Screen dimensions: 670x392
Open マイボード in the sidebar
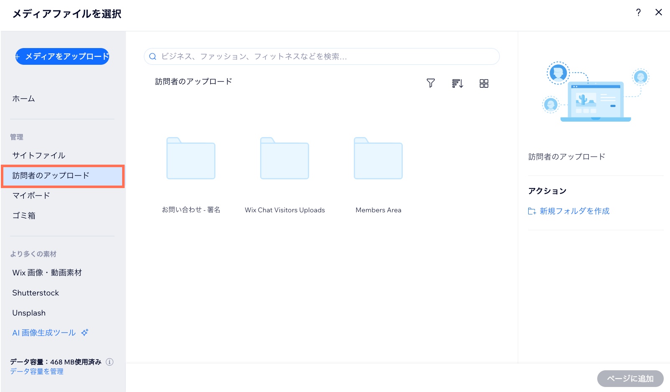pyautogui.click(x=31, y=196)
